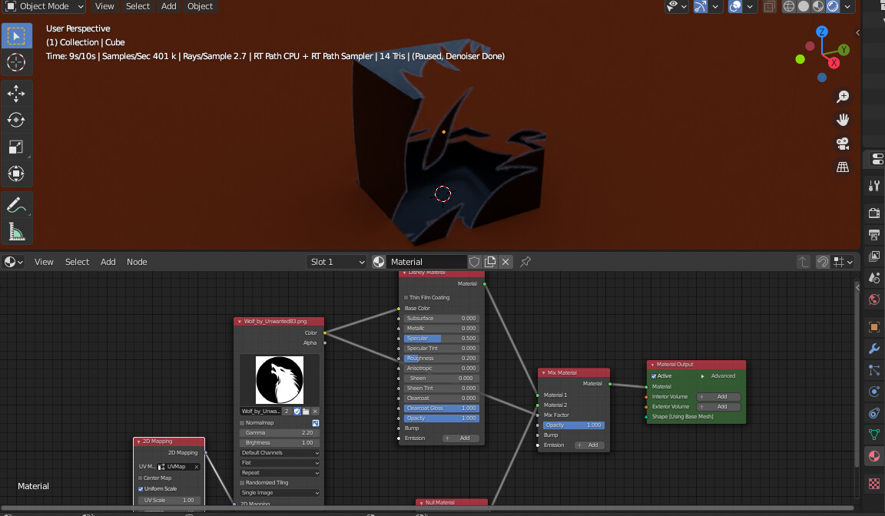The height and width of the screenshot is (516, 885).
Task: Open Object Constraints properties tab
Action: pos(874,413)
